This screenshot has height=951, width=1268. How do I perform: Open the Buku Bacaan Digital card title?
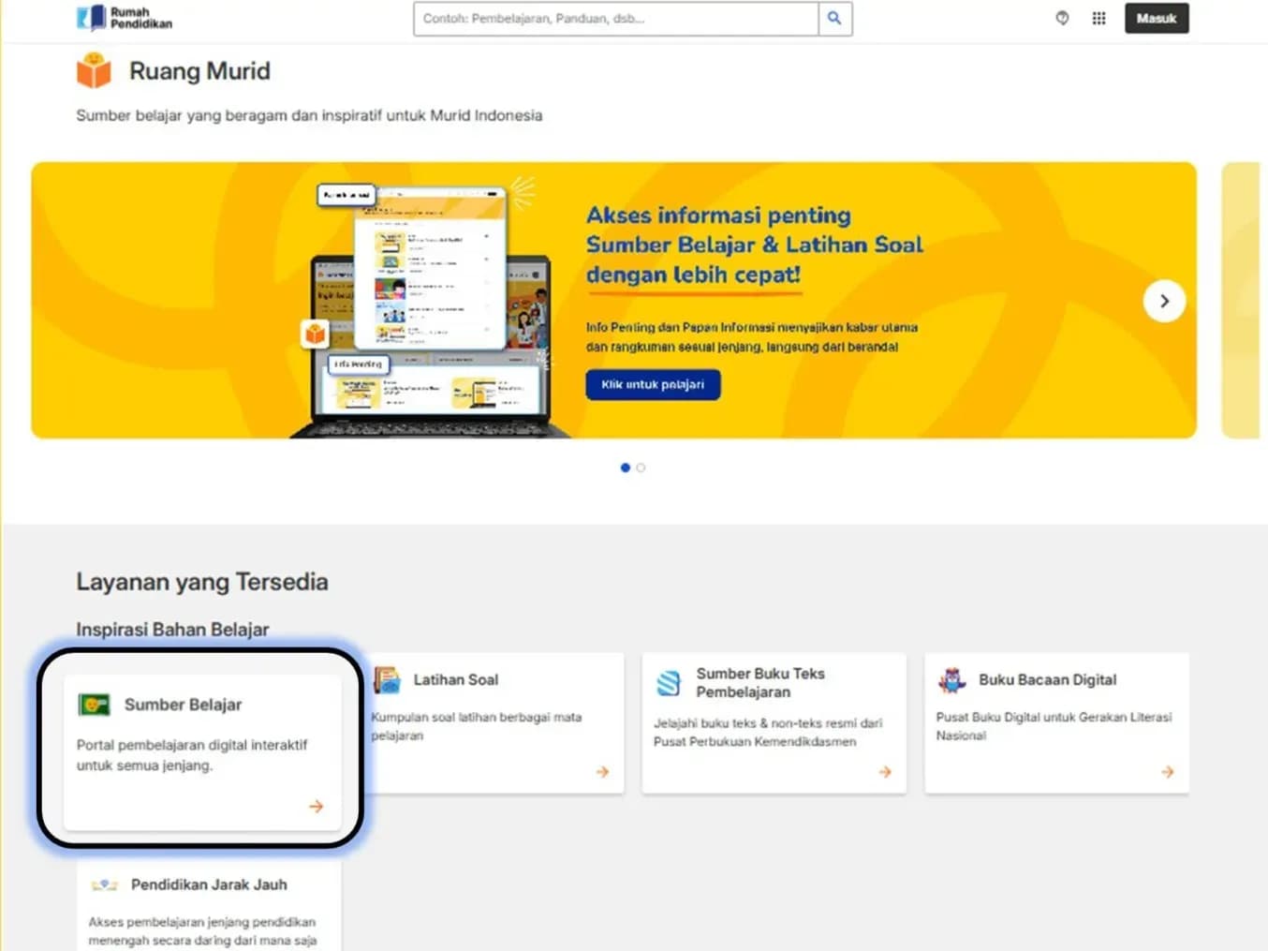coord(1048,680)
